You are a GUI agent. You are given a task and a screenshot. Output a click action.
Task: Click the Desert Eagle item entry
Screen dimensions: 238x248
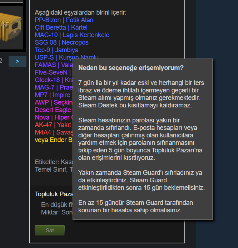(x=53, y=110)
